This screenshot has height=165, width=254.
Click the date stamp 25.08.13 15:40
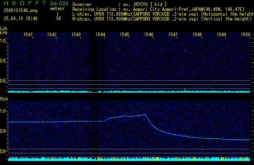click(21, 19)
